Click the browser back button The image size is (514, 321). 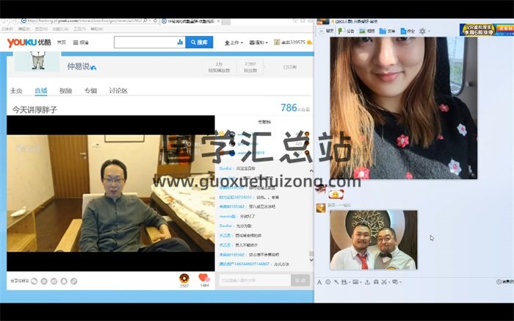coord(4,21)
